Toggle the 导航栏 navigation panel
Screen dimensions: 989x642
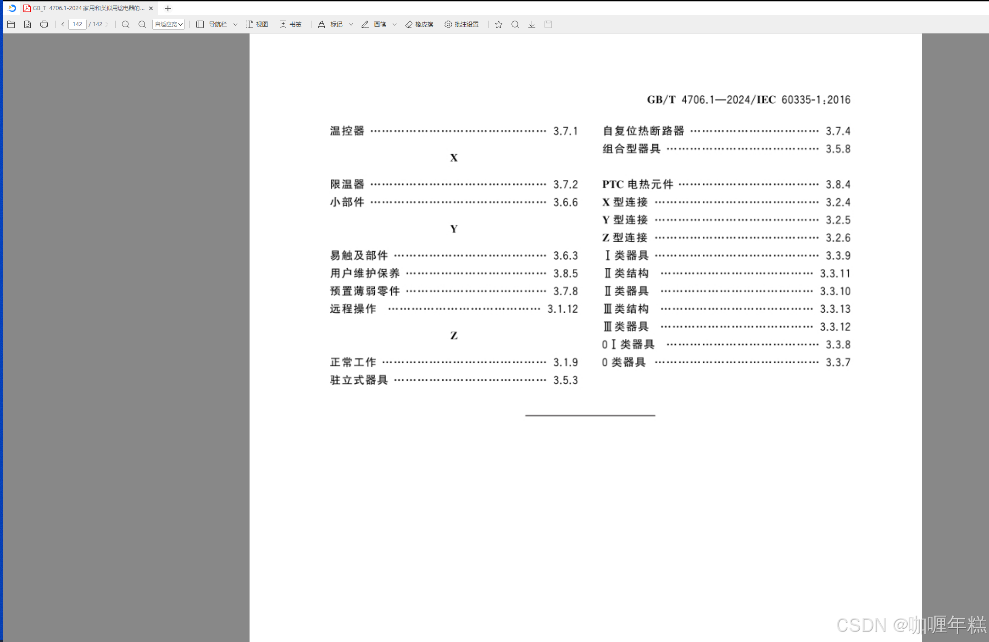pos(211,24)
